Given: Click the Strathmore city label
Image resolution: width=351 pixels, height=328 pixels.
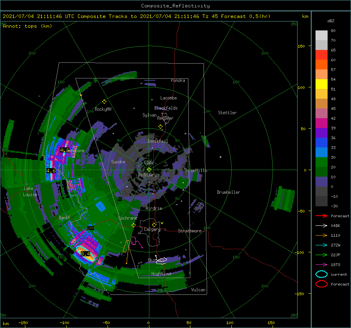Looking at the screenshot, I should click(190, 231).
